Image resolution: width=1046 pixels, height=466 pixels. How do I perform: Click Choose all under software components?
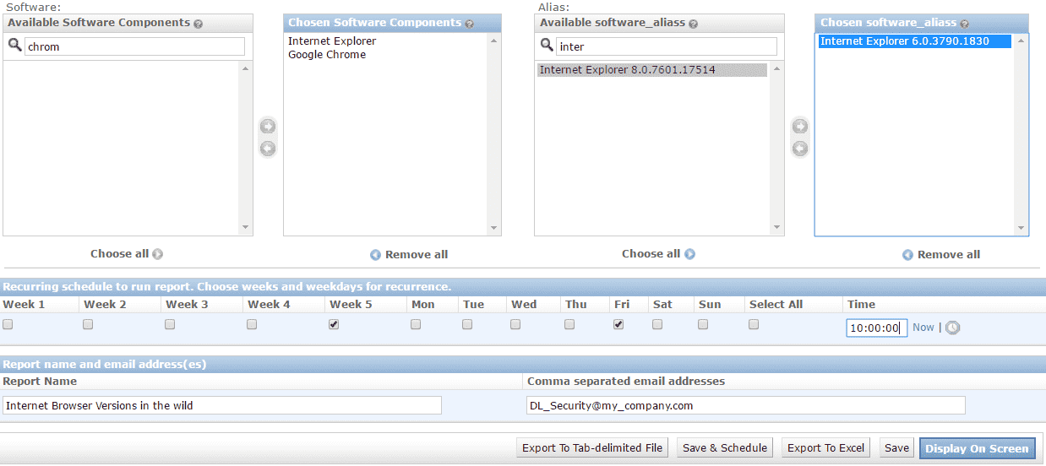119,254
